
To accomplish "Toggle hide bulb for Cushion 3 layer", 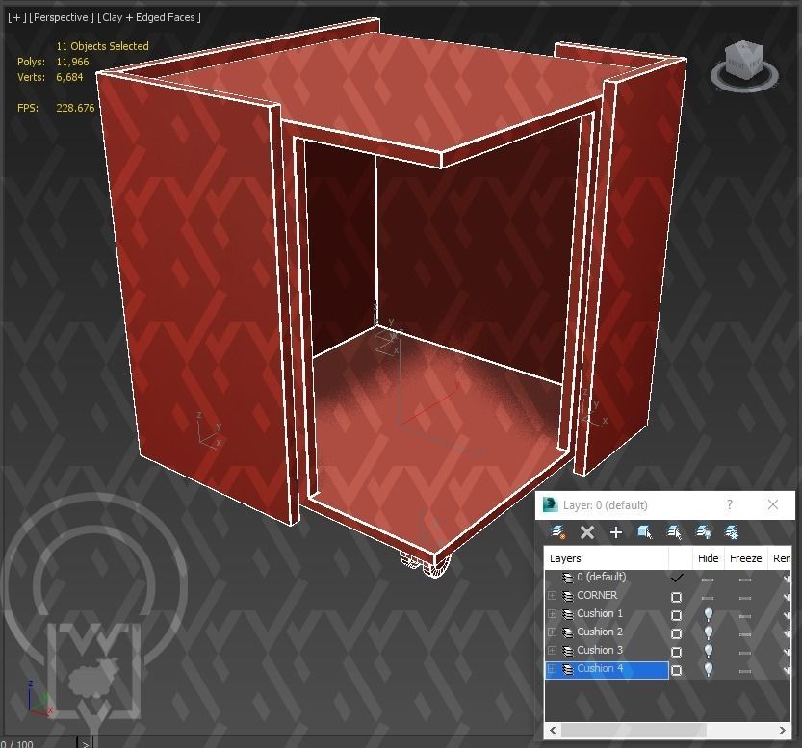I will click(709, 651).
